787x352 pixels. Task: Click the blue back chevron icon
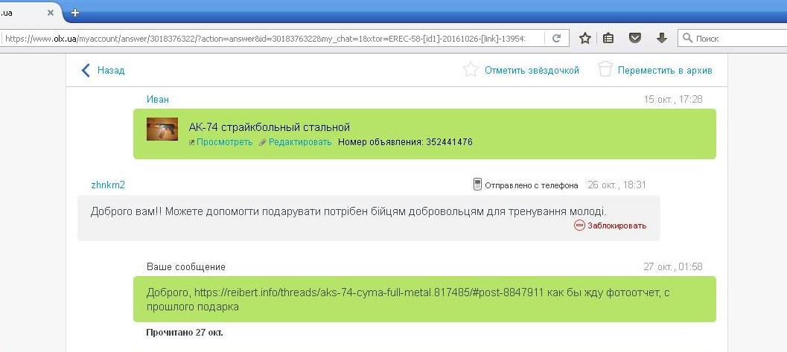[86, 70]
